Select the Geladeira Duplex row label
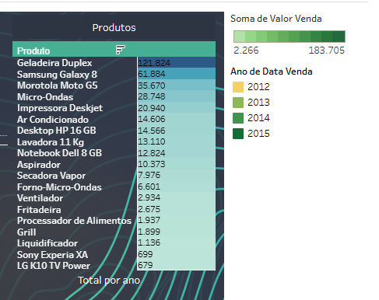 pos(54,63)
